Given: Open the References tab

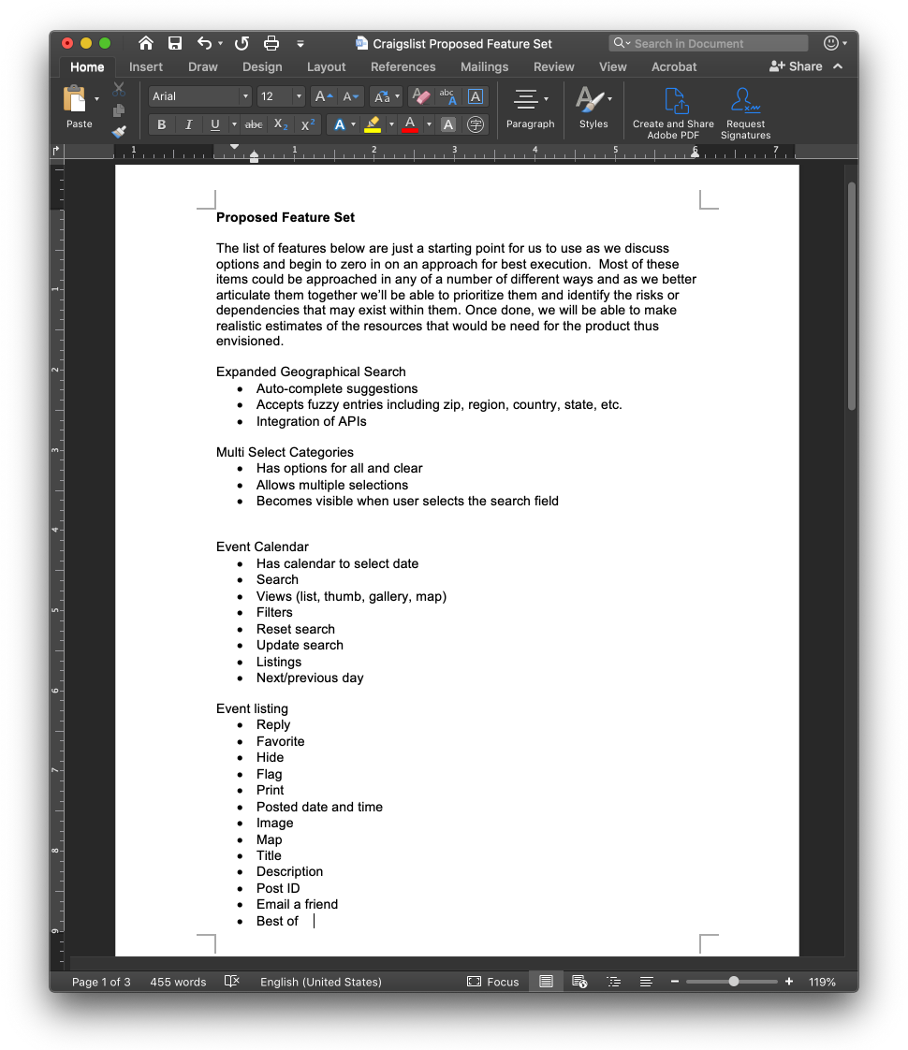Looking at the screenshot, I should click(403, 67).
